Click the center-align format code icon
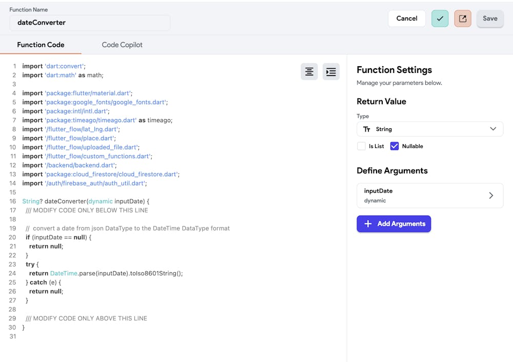Image resolution: width=513 pixels, height=362 pixels. coord(309,72)
